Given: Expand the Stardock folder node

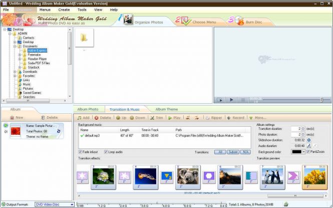Looking at the screenshot, I should (20, 68).
